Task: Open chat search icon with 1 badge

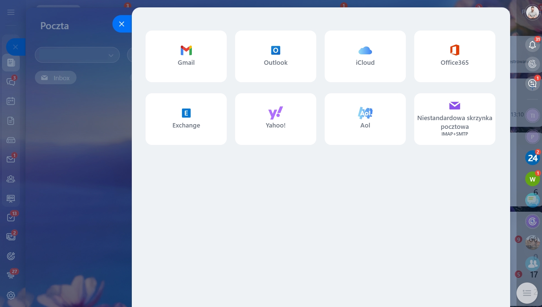Action: [x=532, y=83]
